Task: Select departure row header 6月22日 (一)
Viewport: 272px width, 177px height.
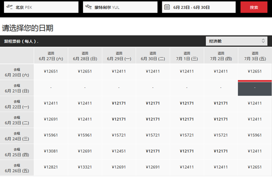Action: (17, 104)
